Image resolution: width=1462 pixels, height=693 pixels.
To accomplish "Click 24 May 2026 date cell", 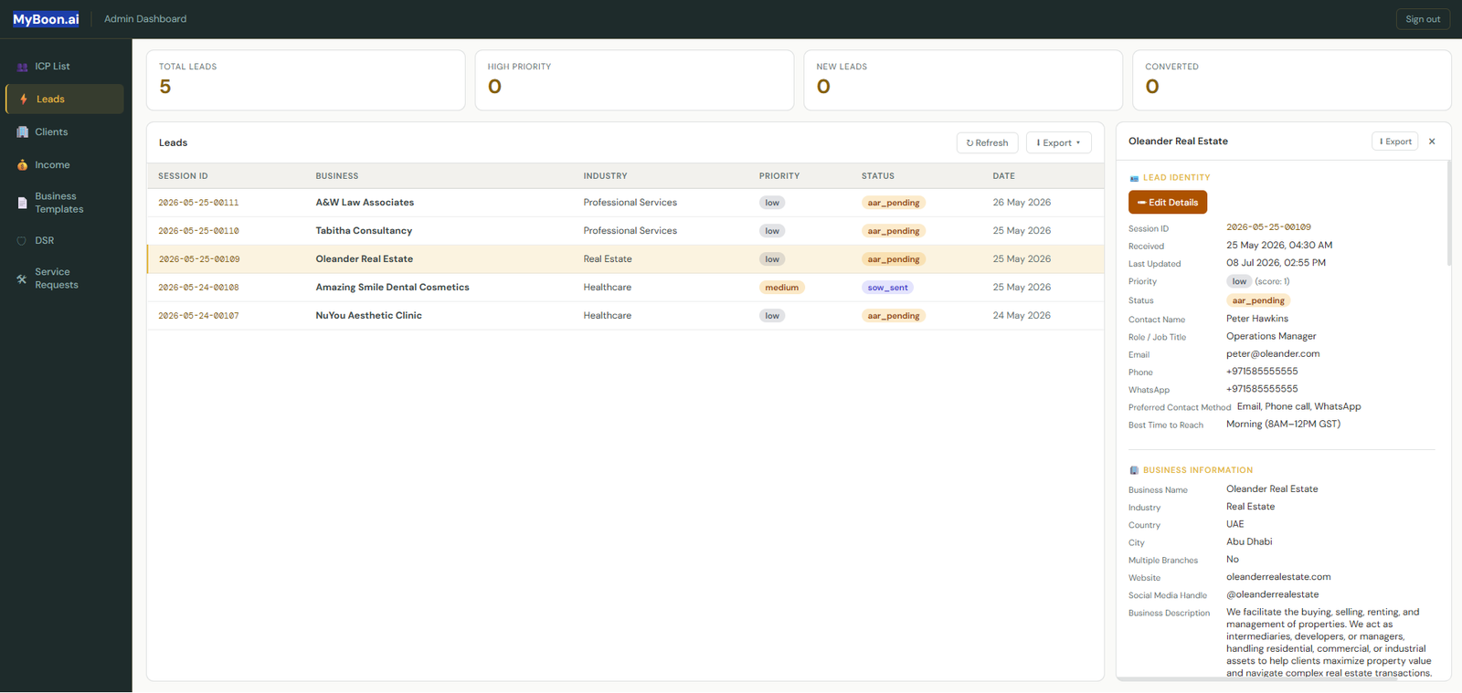I will pos(1022,316).
